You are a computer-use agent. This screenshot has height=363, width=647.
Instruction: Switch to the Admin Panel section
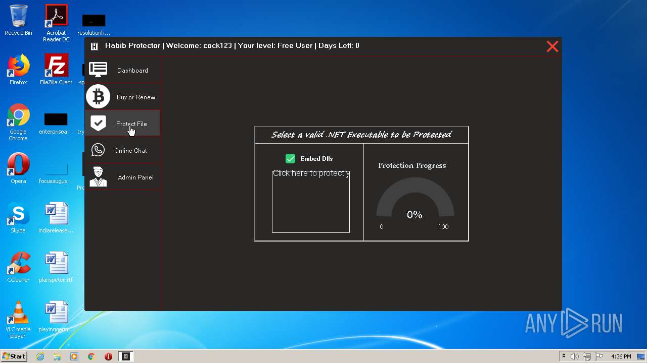(122, 177)
